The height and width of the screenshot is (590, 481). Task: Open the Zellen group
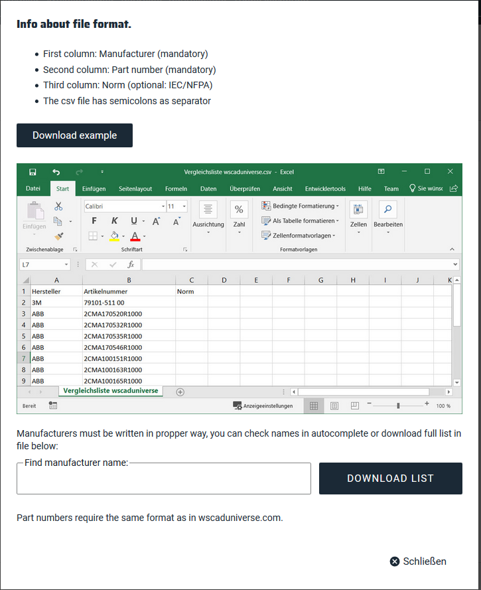[358, 218]
